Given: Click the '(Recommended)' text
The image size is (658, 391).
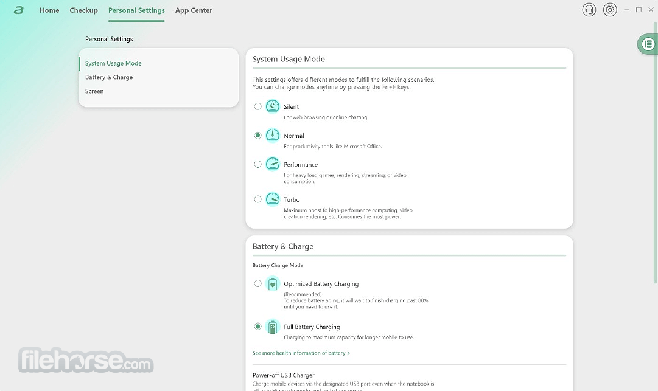Looking at the screenshot, I should pos(303,294).
